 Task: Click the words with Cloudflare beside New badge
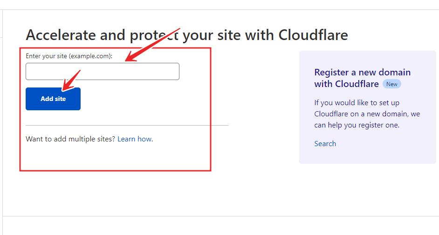coord(346,84)
